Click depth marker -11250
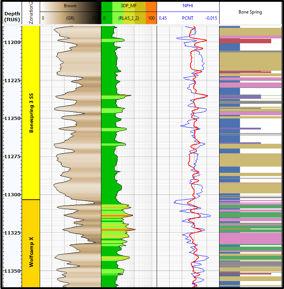The width and height of the screenshot is (284, 289). [x=12, y=118]
